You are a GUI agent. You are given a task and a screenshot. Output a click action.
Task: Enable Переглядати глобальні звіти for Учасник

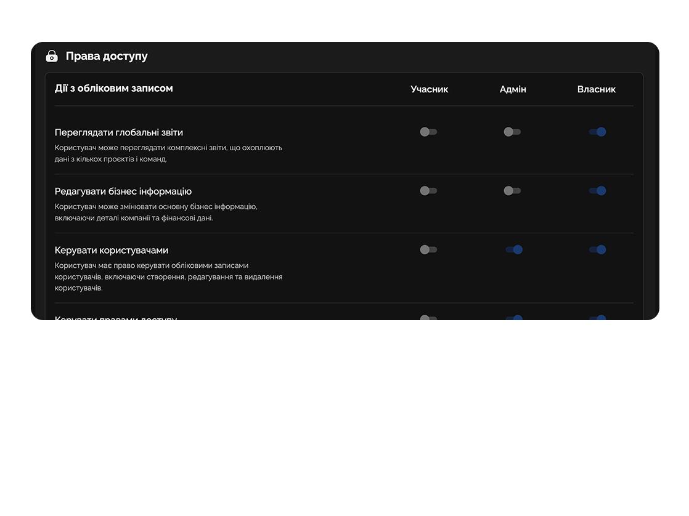point(428,132)
